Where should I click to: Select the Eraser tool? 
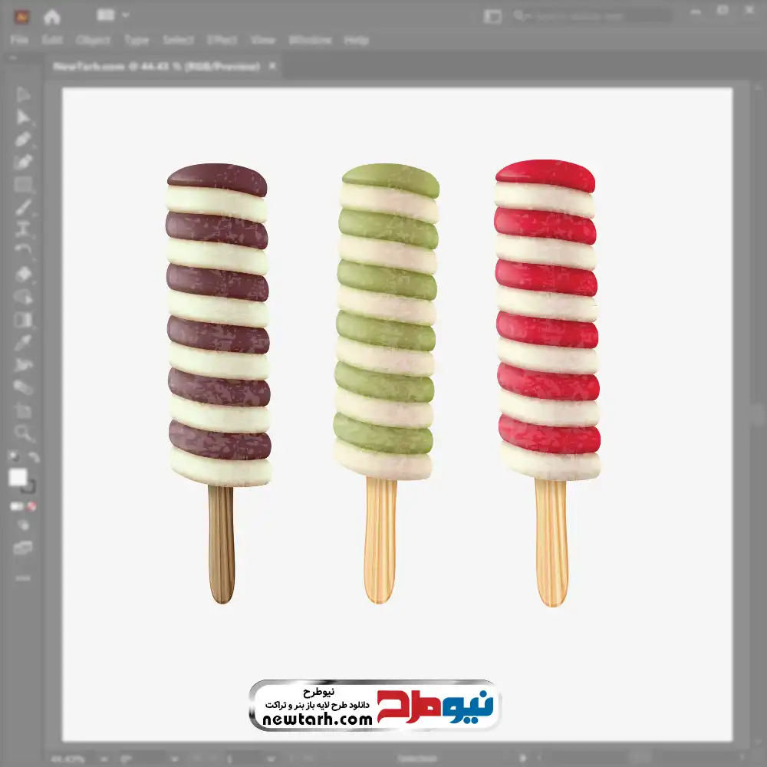point(23,274)
